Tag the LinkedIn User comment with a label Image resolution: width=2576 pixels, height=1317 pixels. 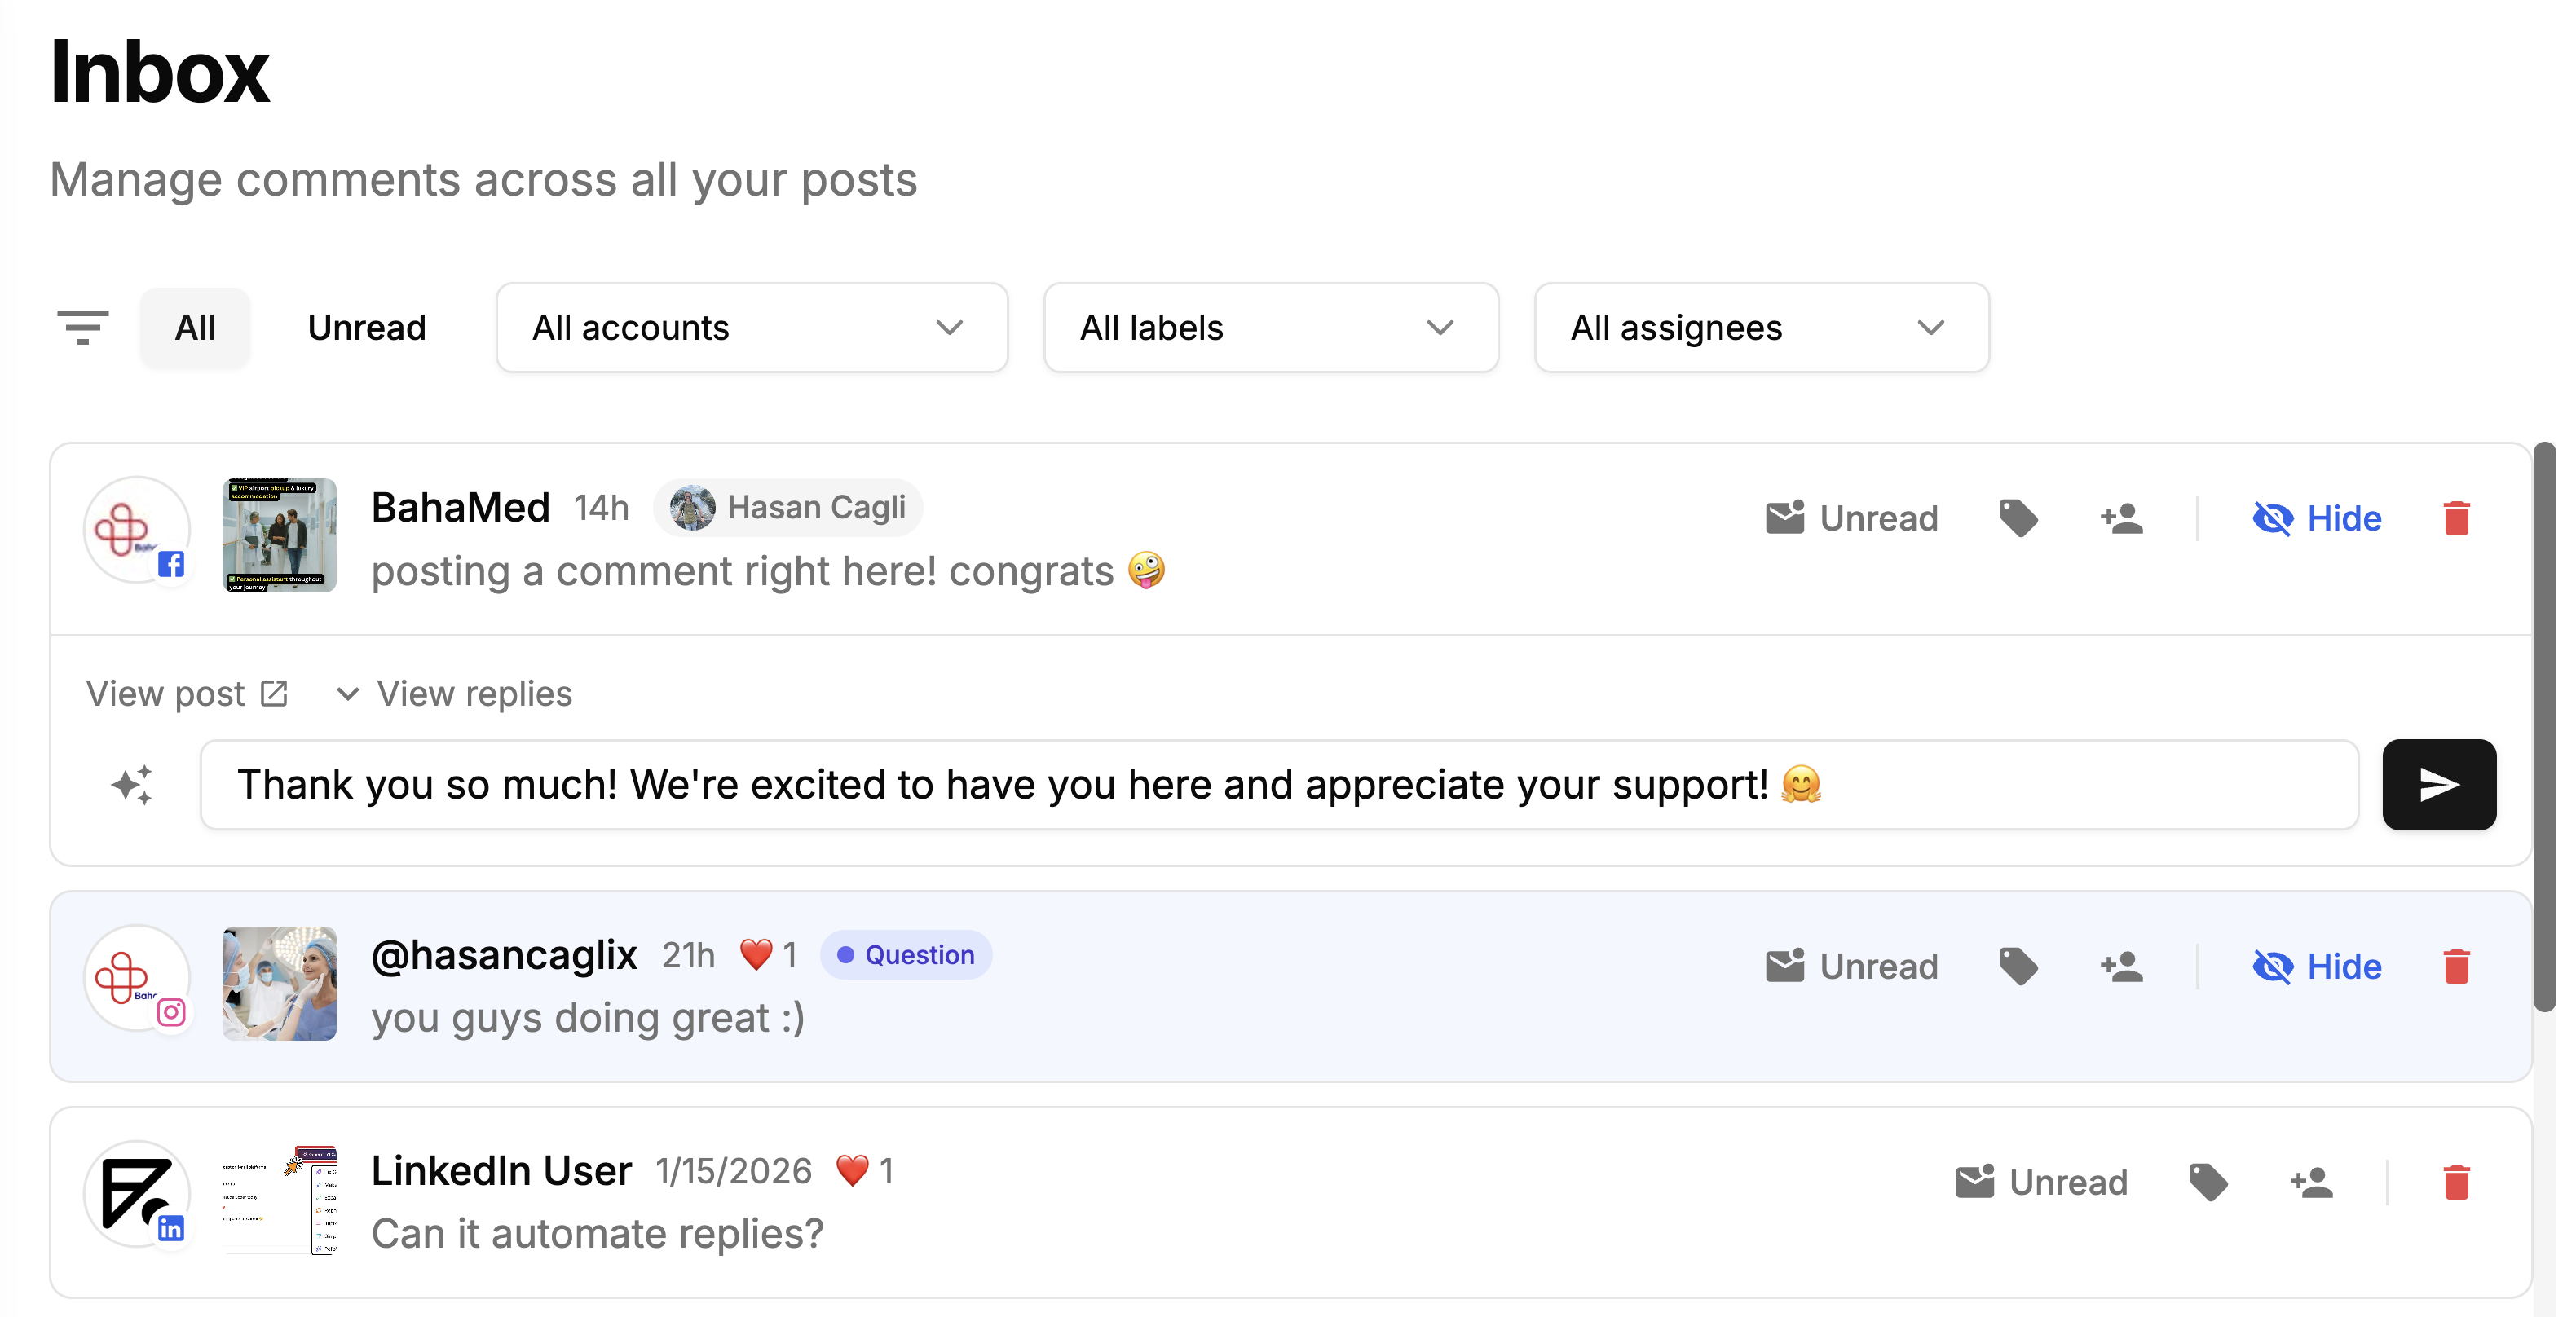point(2208,1182)
